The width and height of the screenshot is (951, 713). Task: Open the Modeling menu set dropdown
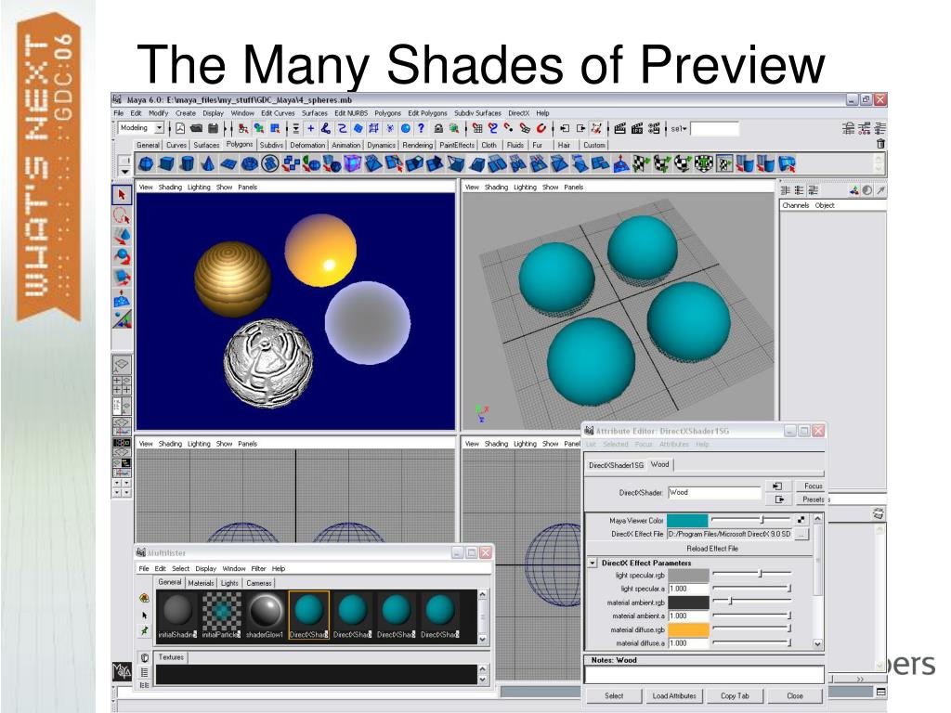[x=159, y=128]
